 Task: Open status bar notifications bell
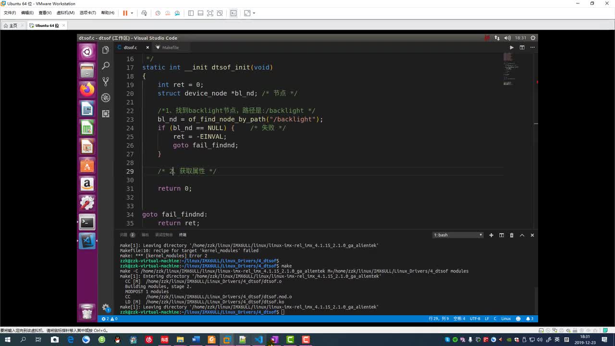tap(529, 319)
